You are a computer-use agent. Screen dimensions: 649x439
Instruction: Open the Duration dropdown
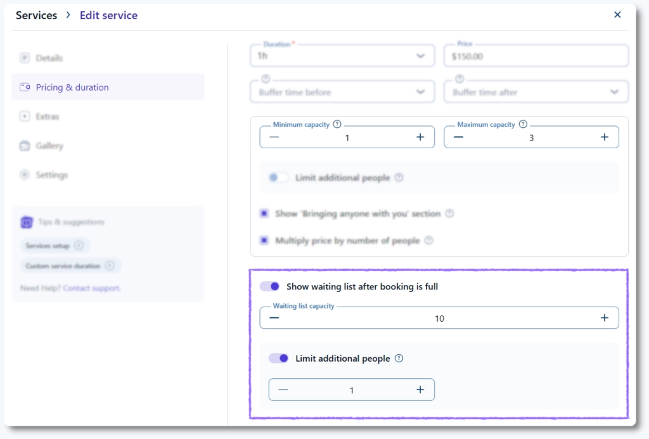[342, 56]
